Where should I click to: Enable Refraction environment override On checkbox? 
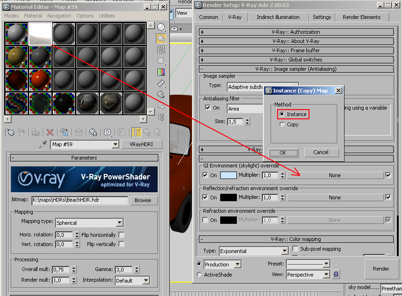pyautogui.click(x=205, y=220)
